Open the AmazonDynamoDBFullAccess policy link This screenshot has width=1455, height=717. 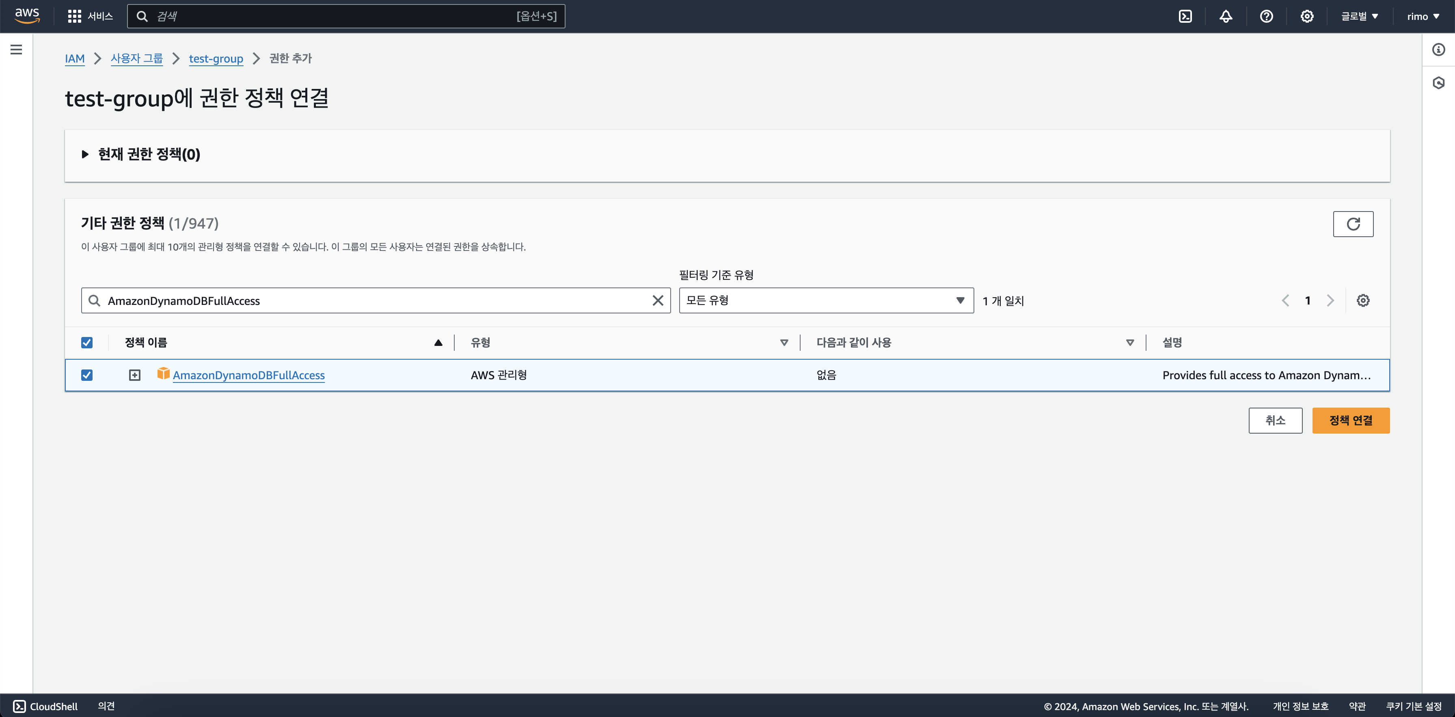click(248, 375)
